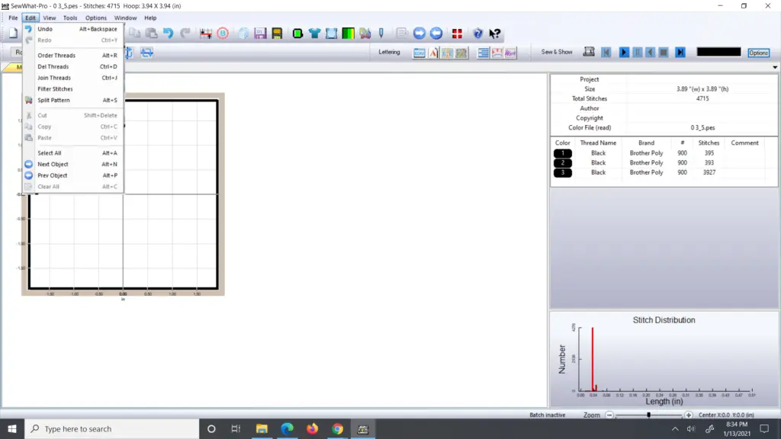This screenshot has height=439, width=781.
Task: Click the Options button near Sew & Show
Action: (758, 53)
